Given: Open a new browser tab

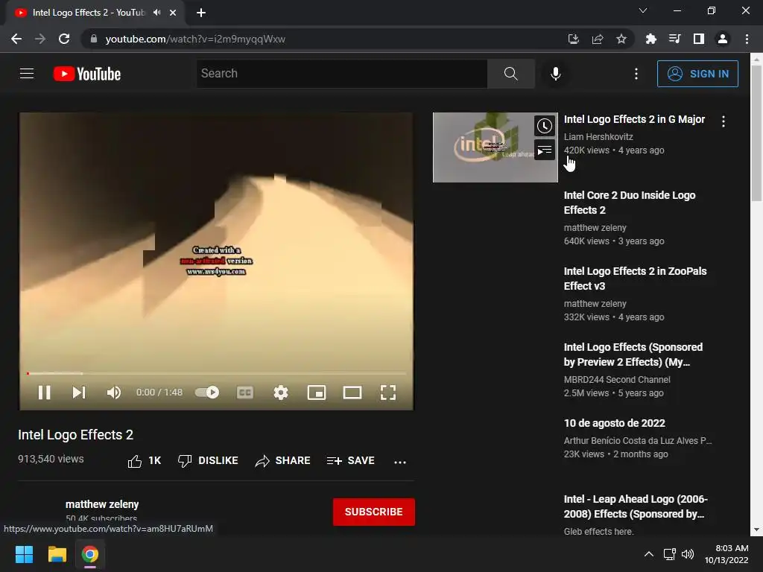Looking at the screenshot, I should [x=201, y=13].
